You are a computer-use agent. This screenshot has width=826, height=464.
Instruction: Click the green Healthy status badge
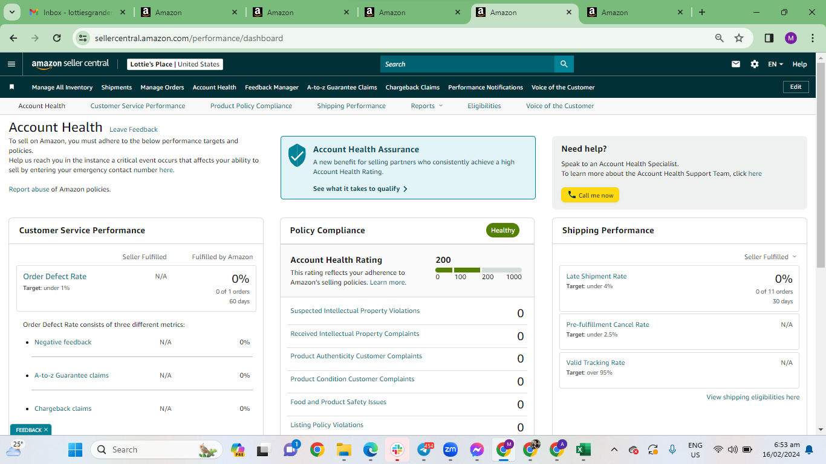502,230
